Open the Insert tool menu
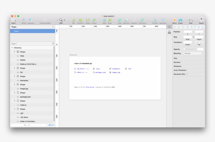The image size is (215, 142). pos(13,20)
